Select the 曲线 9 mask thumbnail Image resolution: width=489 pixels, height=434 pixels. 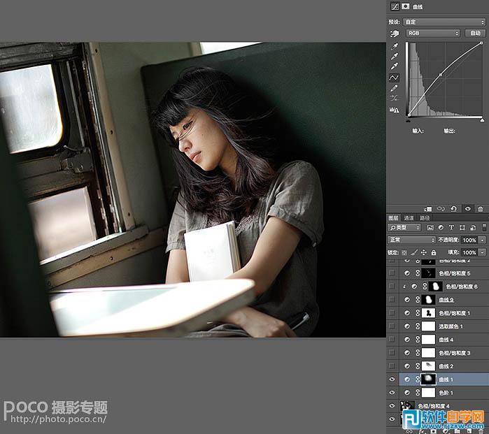tap(429, 299)
